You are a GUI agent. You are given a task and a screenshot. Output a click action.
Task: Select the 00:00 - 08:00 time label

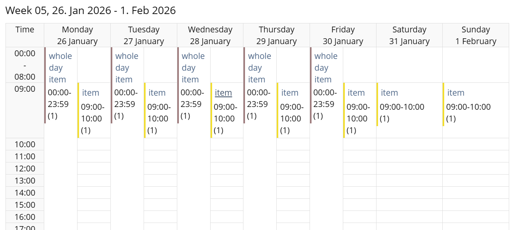point(25,65)
